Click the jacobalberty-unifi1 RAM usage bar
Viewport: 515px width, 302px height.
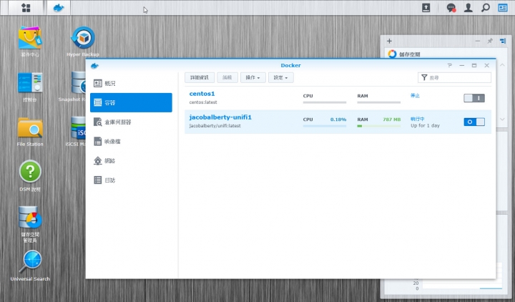378,126
